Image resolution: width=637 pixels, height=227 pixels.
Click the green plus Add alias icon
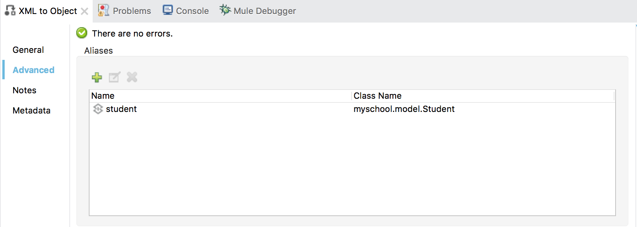click(97, 77)
